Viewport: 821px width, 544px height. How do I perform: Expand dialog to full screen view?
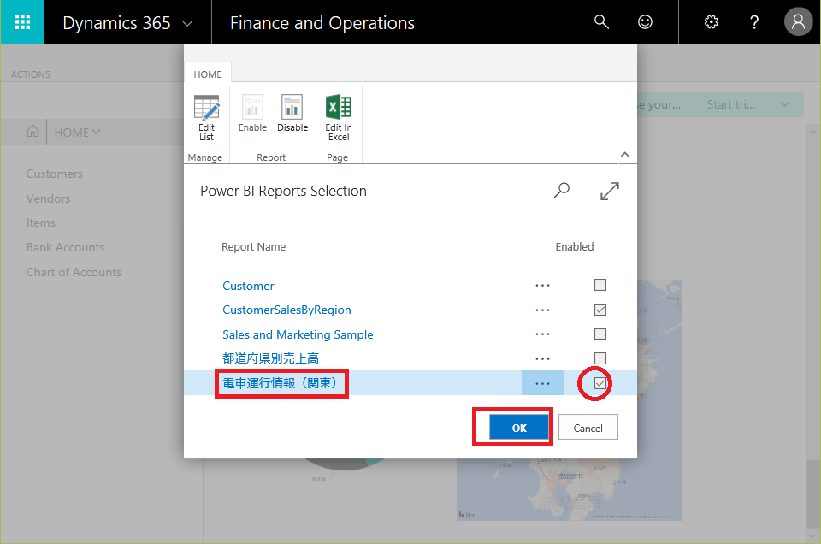(610, 191)
